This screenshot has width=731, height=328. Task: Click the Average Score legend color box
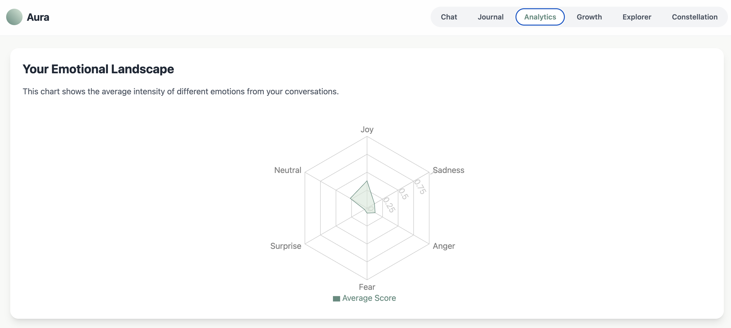point(336,299)
